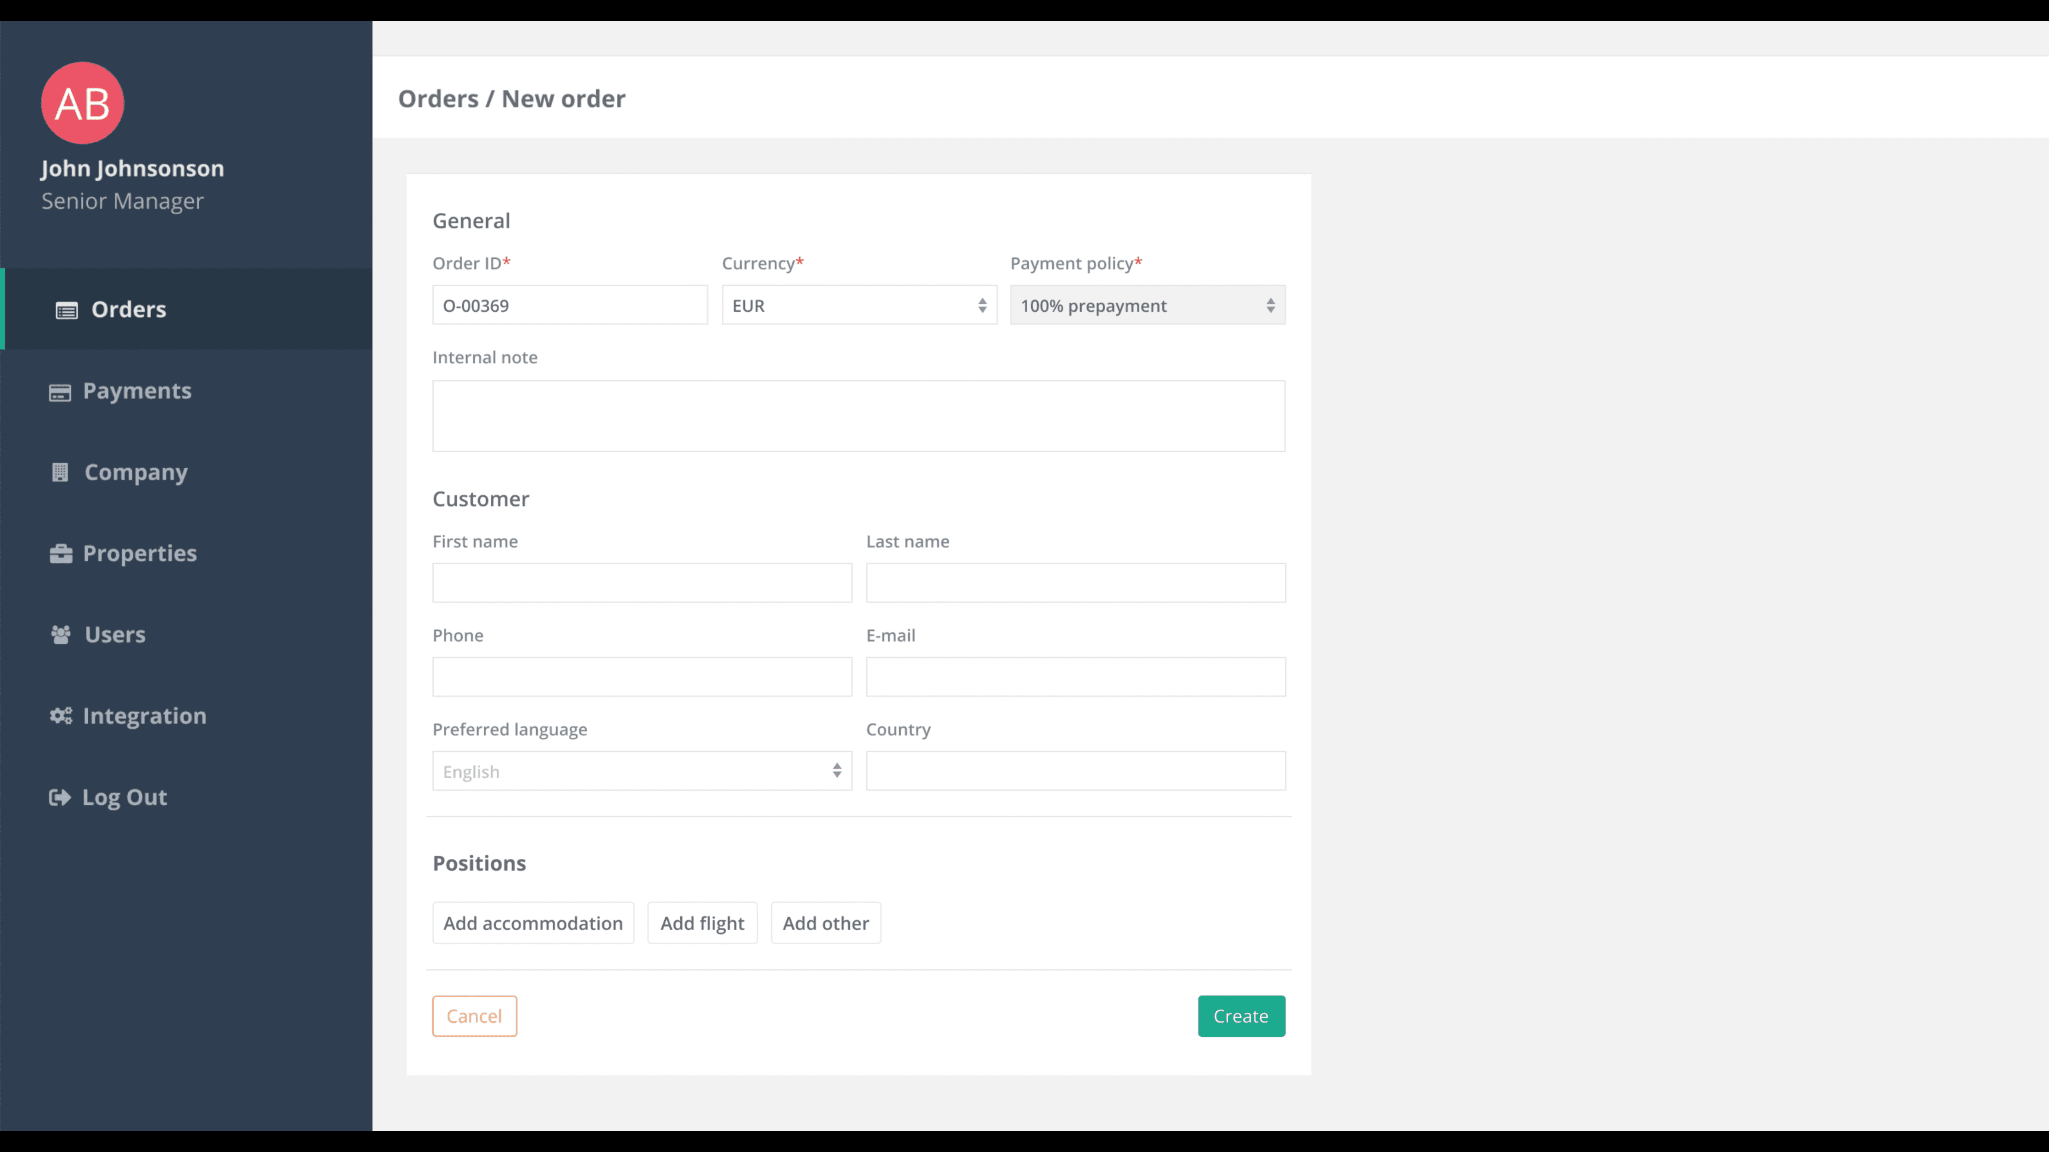Click the E-mail input field

[1075, 676]
